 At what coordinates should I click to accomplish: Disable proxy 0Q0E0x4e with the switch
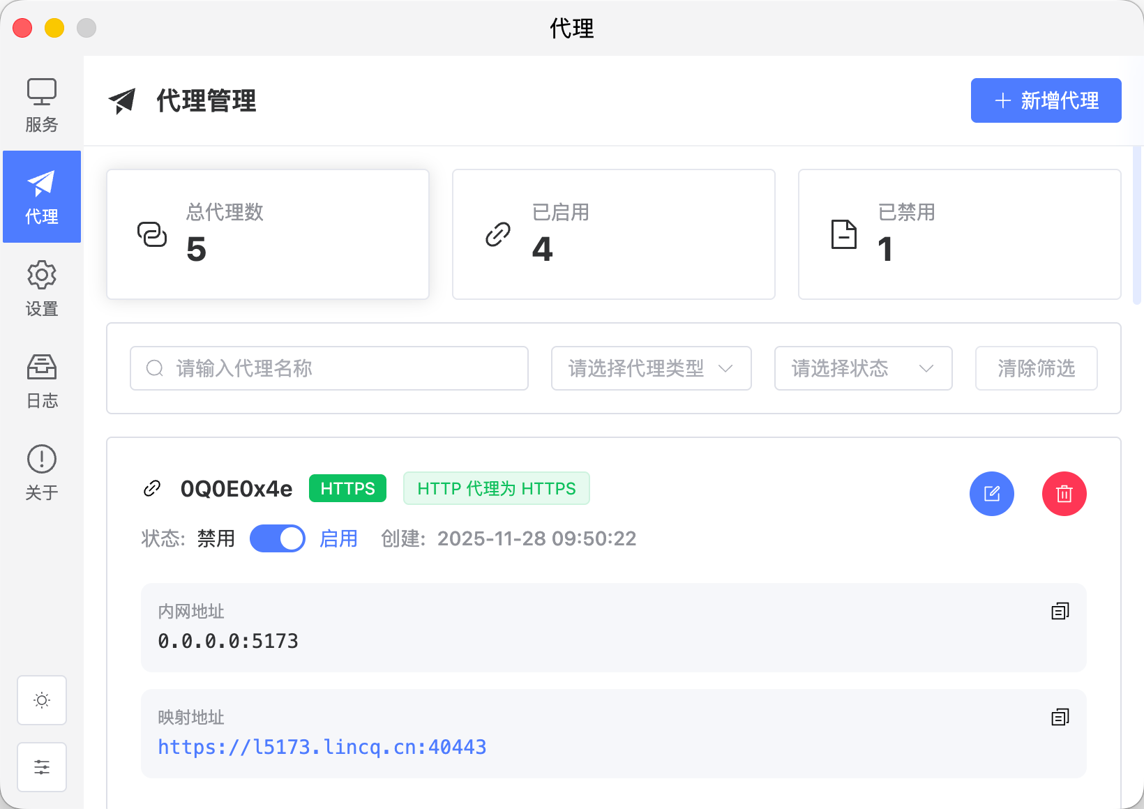(x=277, y=538)
